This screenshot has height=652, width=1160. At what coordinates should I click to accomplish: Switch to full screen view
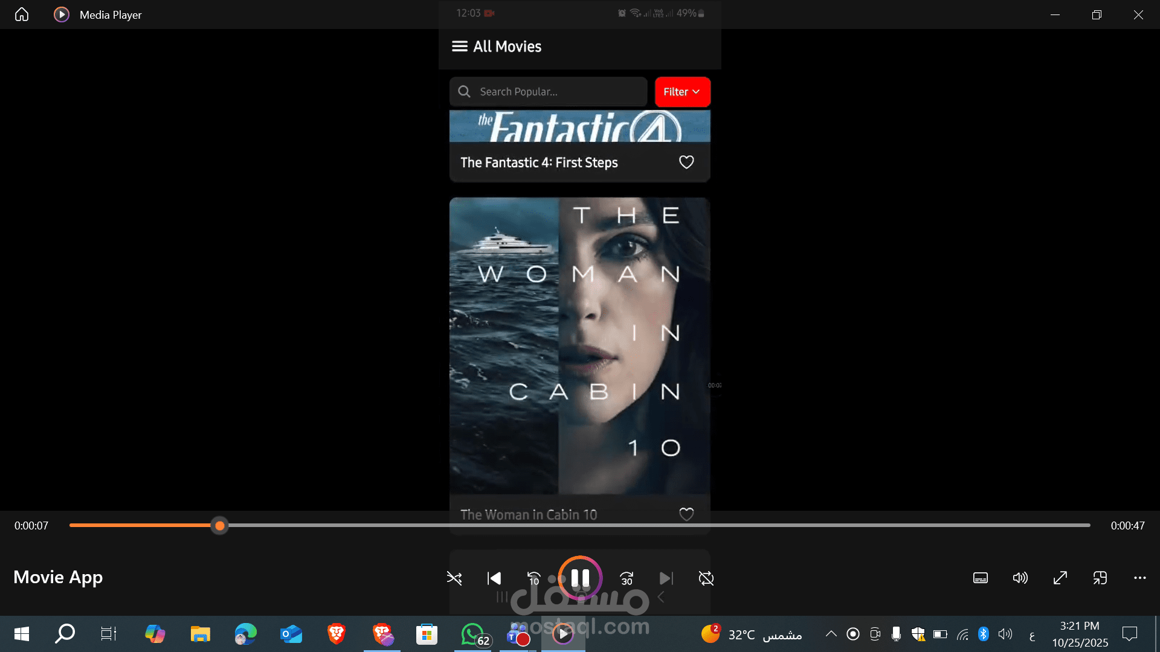1060,578
